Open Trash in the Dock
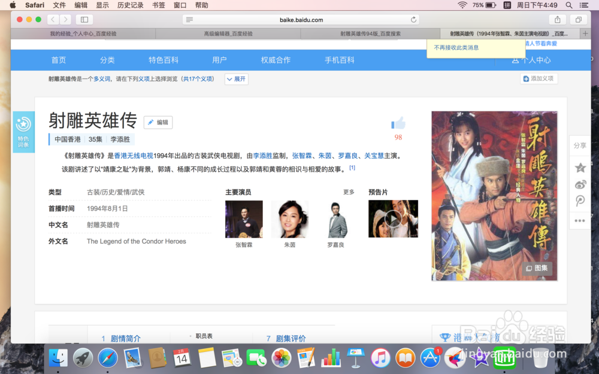 (x=540, y=358)
